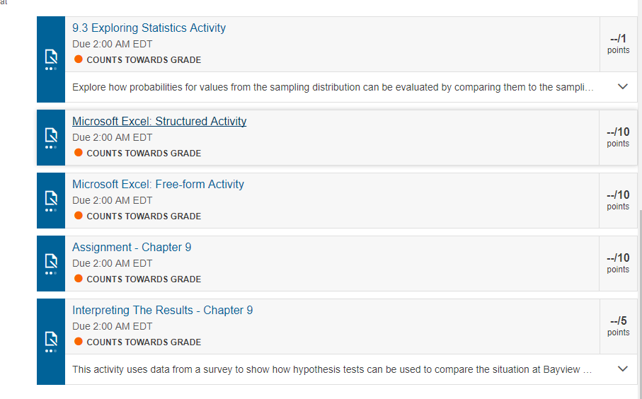This screenshot has width=642, height=399.
Task: Click assignment icon beside Interpreting The Results
Action: click(x=51, y=342)
